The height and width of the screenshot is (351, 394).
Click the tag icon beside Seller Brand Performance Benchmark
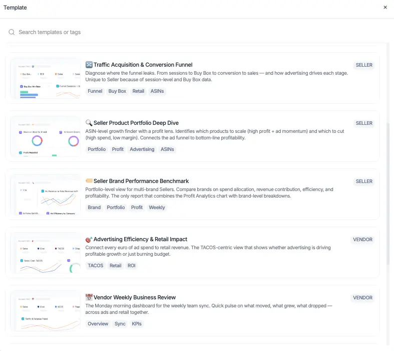(x=89, y=181)
